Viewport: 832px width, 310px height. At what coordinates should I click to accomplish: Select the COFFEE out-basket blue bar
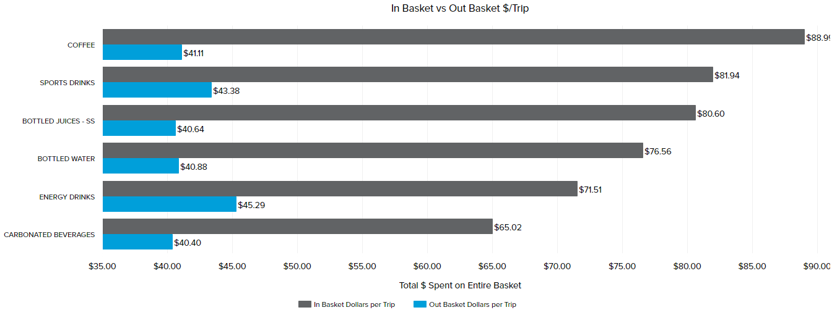(x=142, y=52)
